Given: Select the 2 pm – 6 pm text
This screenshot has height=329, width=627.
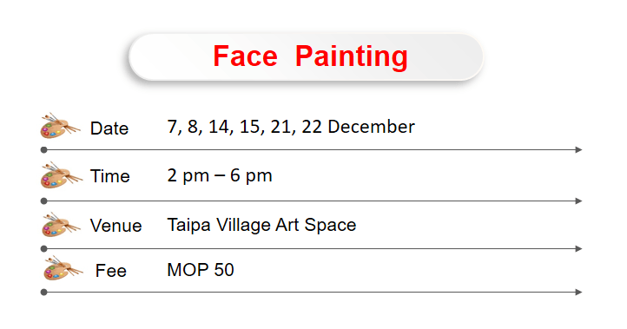Looking at the screenshot, I should [220, 175].
